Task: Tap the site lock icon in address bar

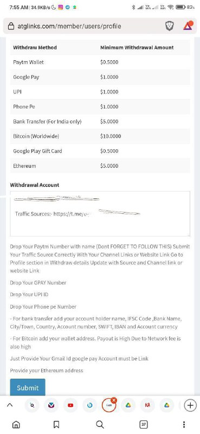Action: [x=11, y=26]
